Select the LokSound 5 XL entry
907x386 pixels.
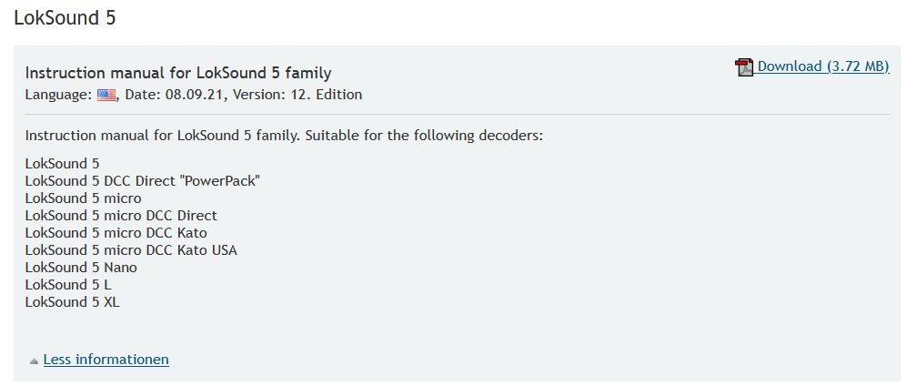[72, 302]
